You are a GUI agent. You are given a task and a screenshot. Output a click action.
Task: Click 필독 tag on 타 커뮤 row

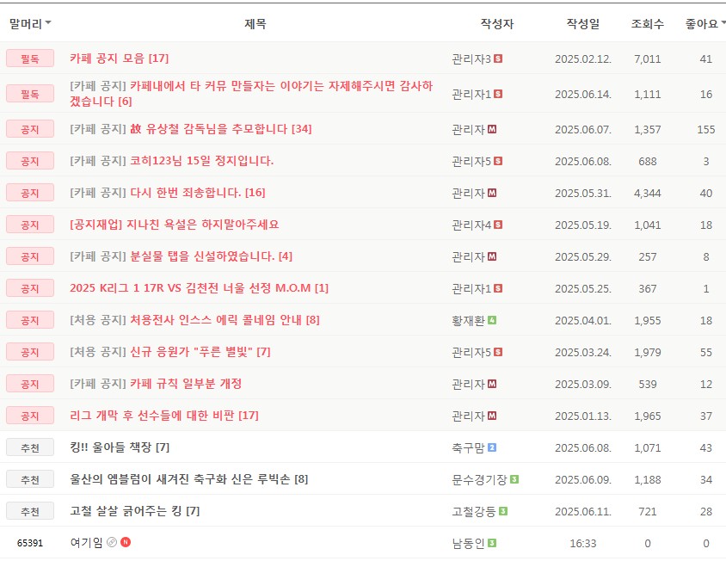coord(30,94)
